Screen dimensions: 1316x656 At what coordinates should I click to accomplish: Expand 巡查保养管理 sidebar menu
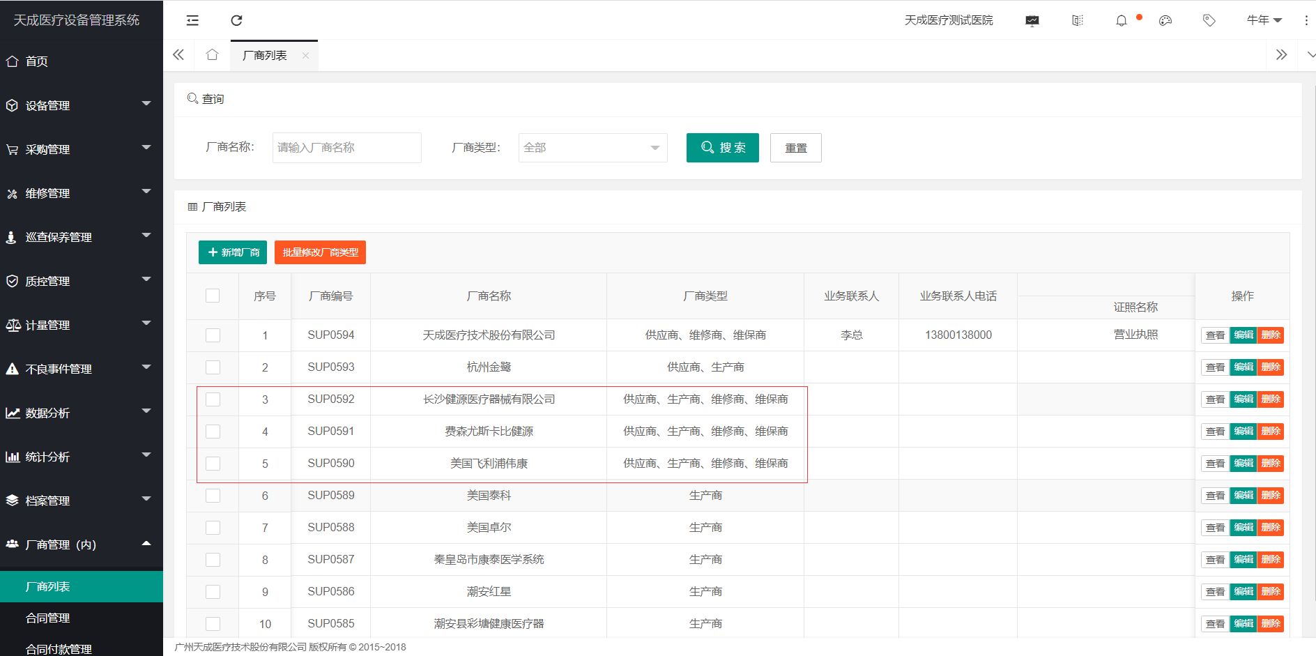[x=82, y=237]
